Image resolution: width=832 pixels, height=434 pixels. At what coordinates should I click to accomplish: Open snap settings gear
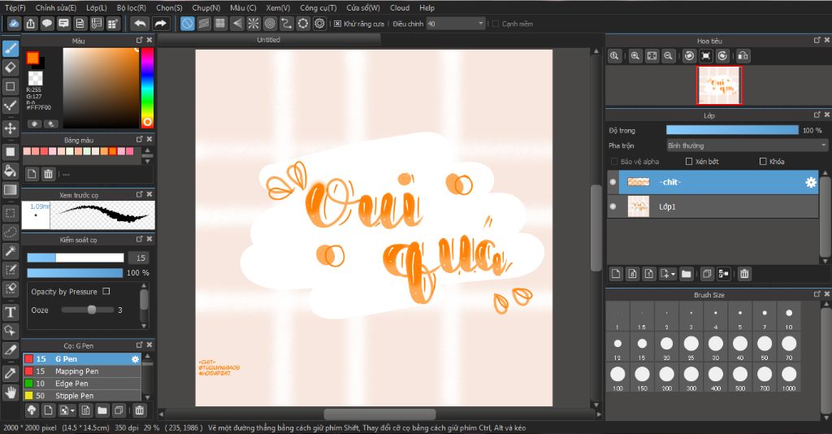click(x=319, y=24)
